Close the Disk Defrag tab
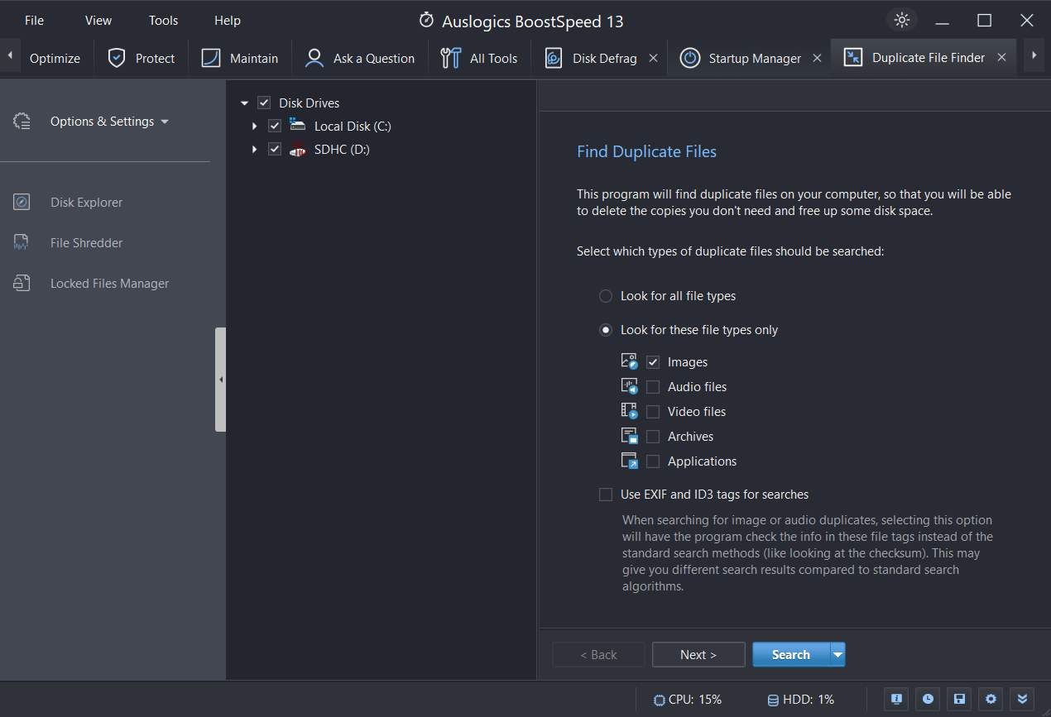 click(653, 58)
